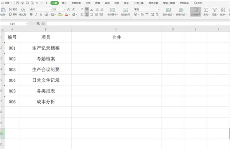Click the increase indent icon
Screen dimensions: 230x149
102,9
